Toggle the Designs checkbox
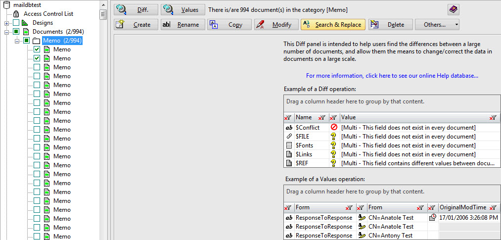 (x=16, y=23)
